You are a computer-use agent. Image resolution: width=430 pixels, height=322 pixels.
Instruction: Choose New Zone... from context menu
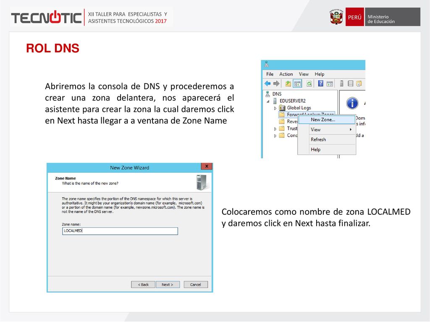(x=327, y=119)
